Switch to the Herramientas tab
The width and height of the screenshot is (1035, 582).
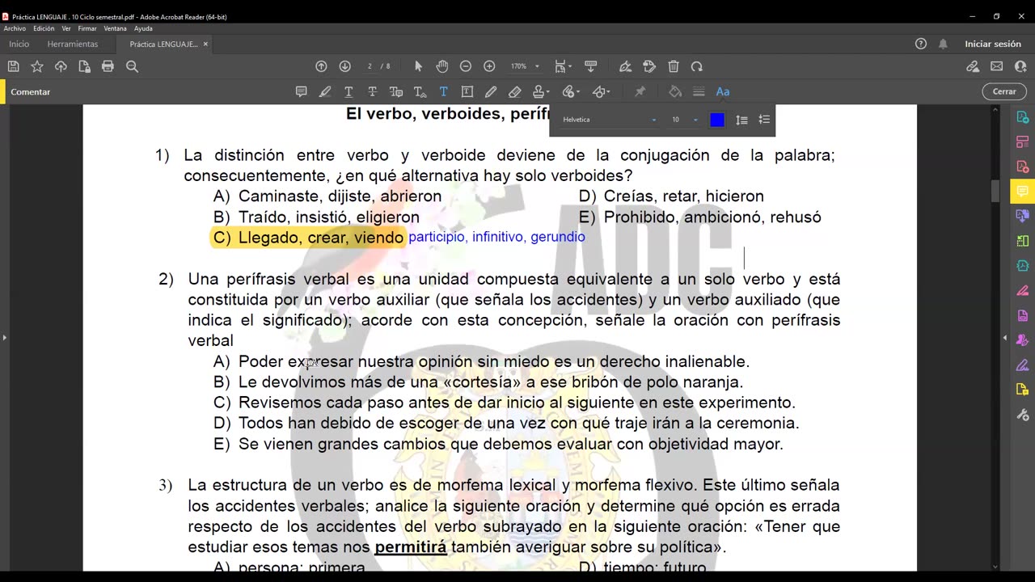[x=73, y=44]
